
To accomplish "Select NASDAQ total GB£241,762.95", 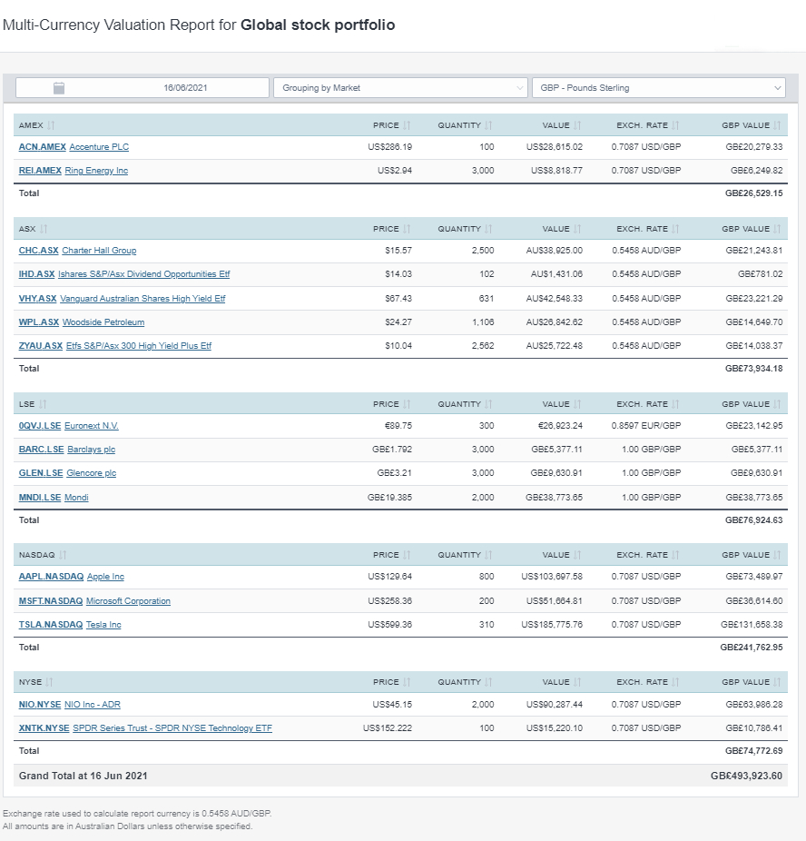I will click(x=751, y=648).
